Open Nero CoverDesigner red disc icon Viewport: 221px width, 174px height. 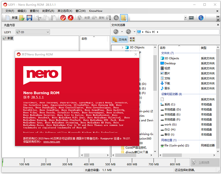tap(63, 18)
